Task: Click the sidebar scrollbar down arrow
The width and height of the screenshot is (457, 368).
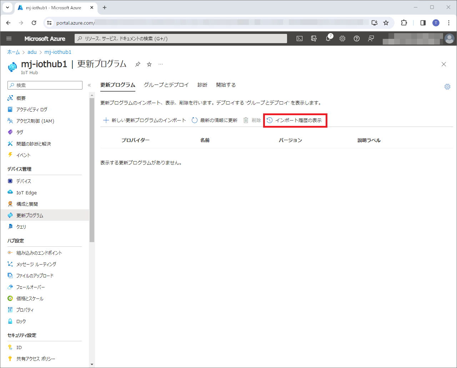Action: point(92,364)
